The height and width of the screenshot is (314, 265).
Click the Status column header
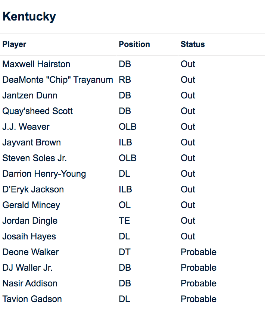click(193, 44)
